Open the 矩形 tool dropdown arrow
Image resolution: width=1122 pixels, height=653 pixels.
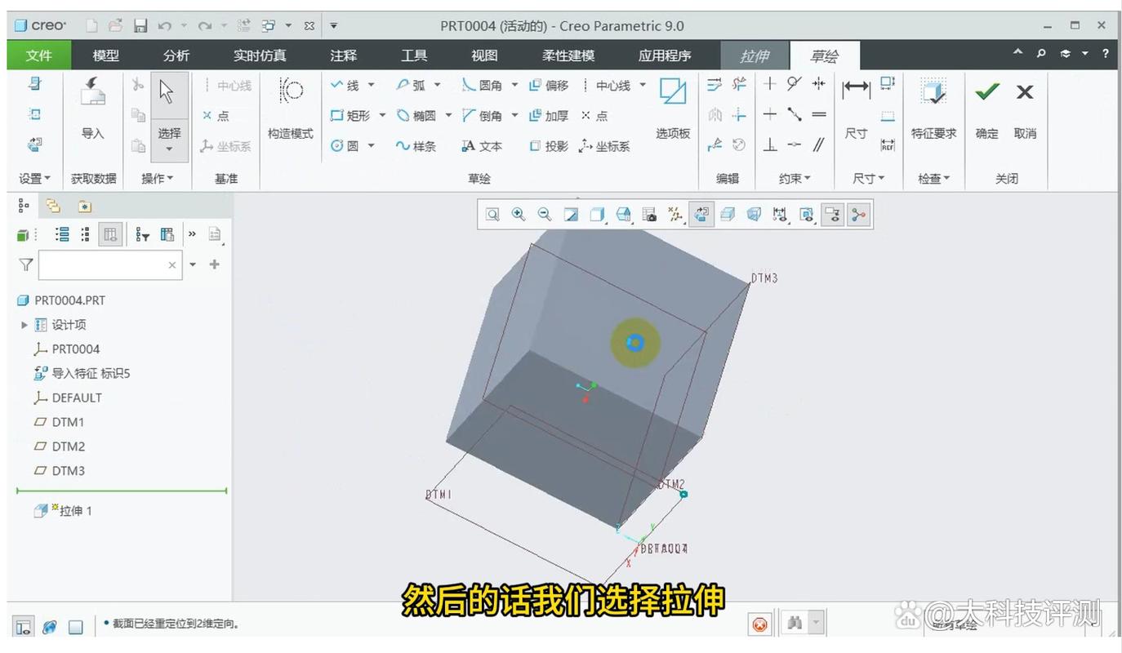(x=382, y=116)
